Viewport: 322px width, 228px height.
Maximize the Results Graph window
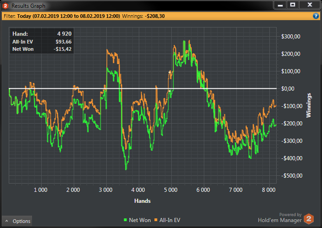[x=293, y=5]
